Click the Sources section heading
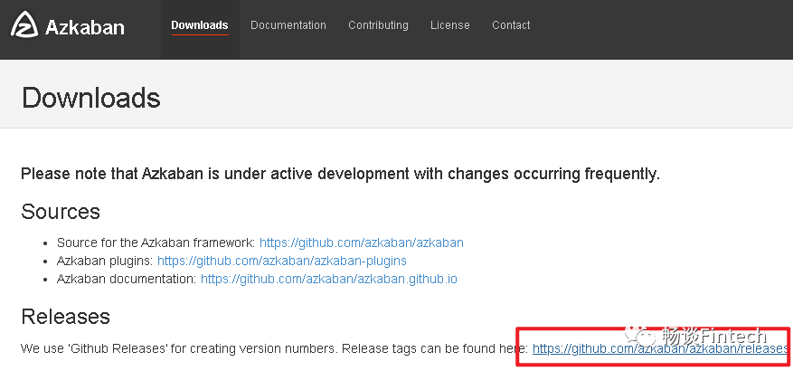The image size is (793, 371). [61, 212]
